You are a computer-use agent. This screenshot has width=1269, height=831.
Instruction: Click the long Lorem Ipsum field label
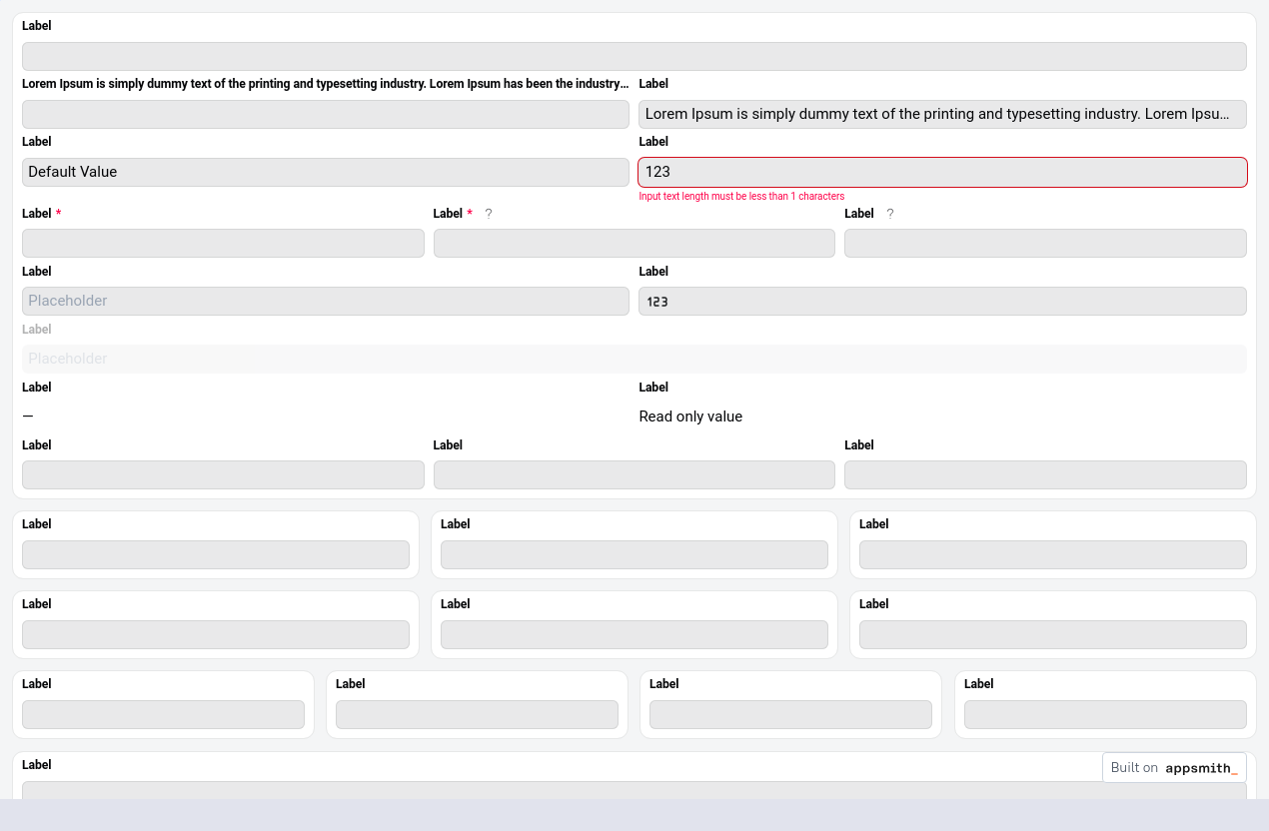[x=325, y=84]
